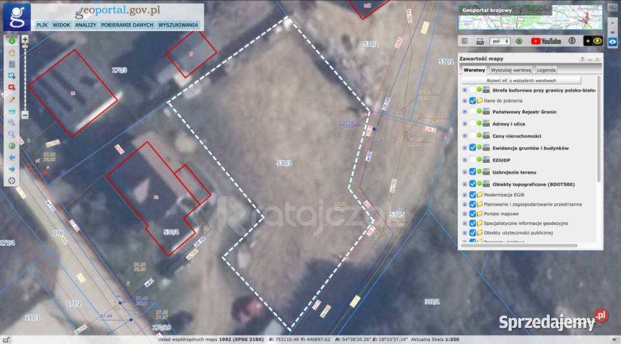Screen dimensions: 621x344
Task: Click the Geoportal krajowy overview map thumbnail
Action: pyautogui.click(x=530, y=19)
